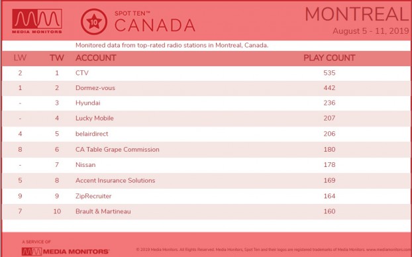The image size is (412, 257).
Task: Click Accent Insurance Solutions entry
Action: pyautogui.click(x=115, y=181)
